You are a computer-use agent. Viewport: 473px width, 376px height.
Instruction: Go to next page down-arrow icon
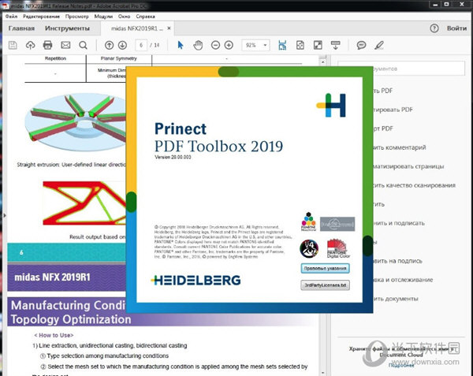(122, 45)
